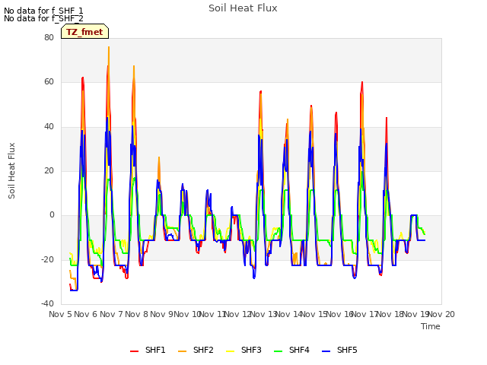Click the SHF4 green legend swatch
The image size is (487, 365).
(279, 351)
